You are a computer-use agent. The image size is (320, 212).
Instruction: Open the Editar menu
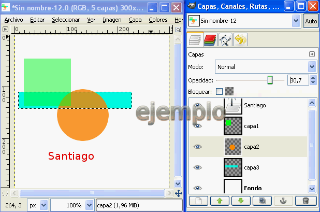tap(37, 20)
